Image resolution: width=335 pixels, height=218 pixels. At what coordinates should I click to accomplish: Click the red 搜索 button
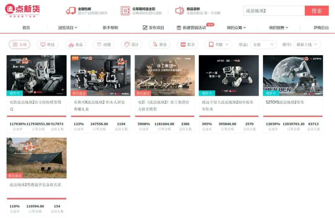coord(317,11)
